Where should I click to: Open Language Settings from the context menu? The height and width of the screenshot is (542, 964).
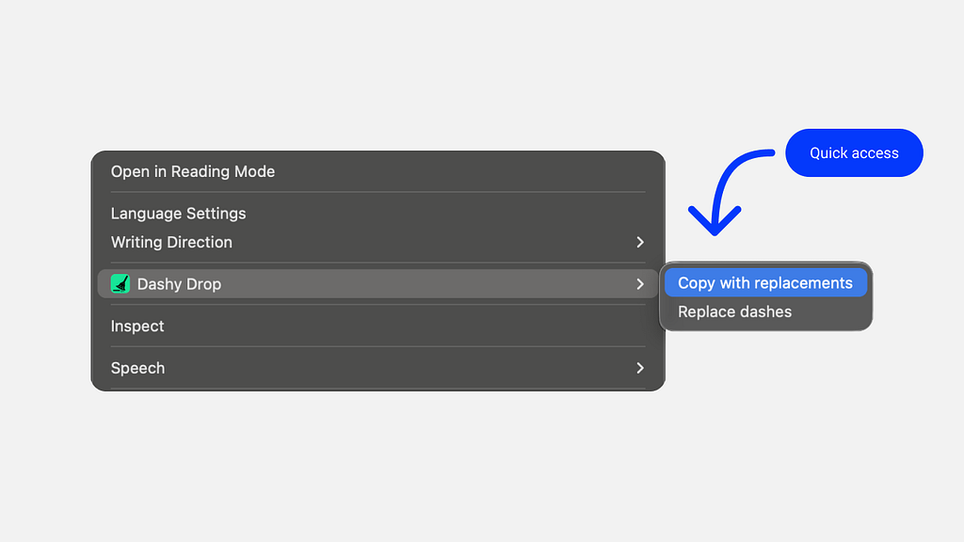click(x=178, y=214)
